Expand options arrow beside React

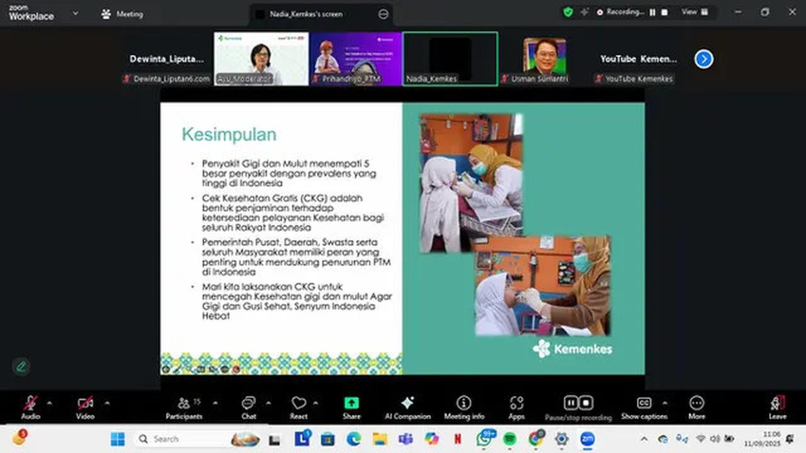coord(315,403)
